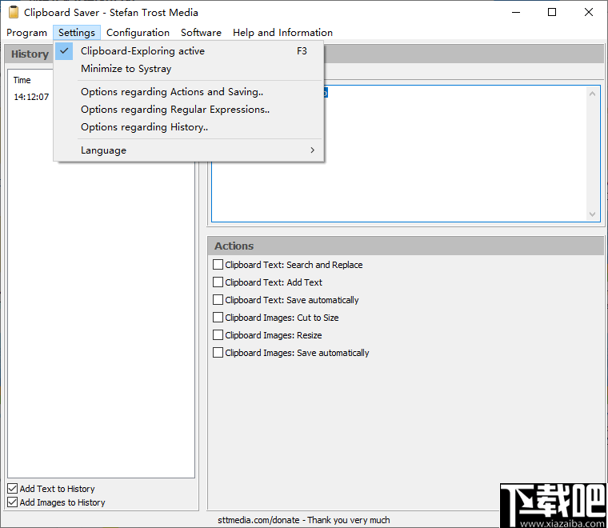The image size is (608, 528).
Task: Uncheck Add Text to History
Action: pyautogui.click(x=13, y=489)
